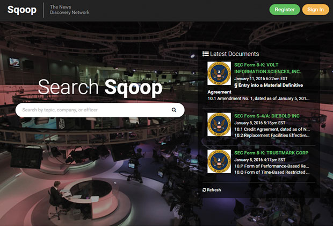Open exhibit 10.2 Replacement Facilities Effective

tap(272, 136)
